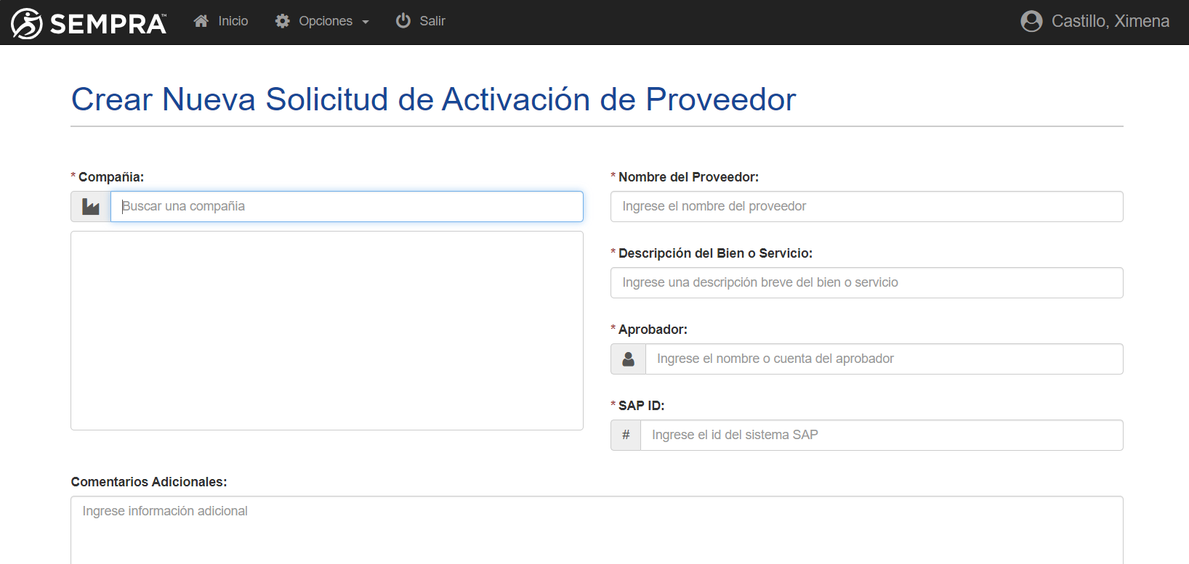This screenshot has height=564, width=1189.
Task: Click the Nombre del Proveedor input field
Action: [866, 207]
